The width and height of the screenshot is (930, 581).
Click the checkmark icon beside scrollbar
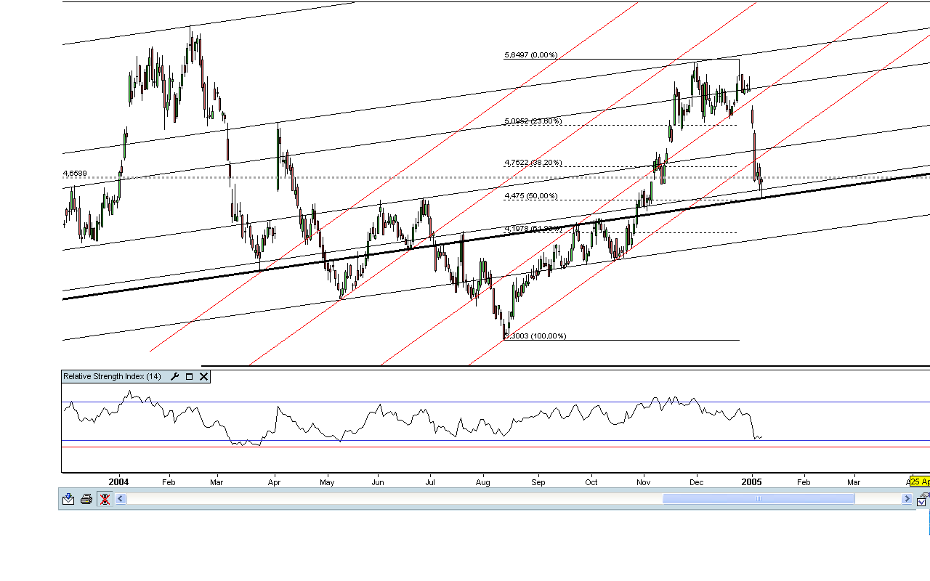(921, 500)
